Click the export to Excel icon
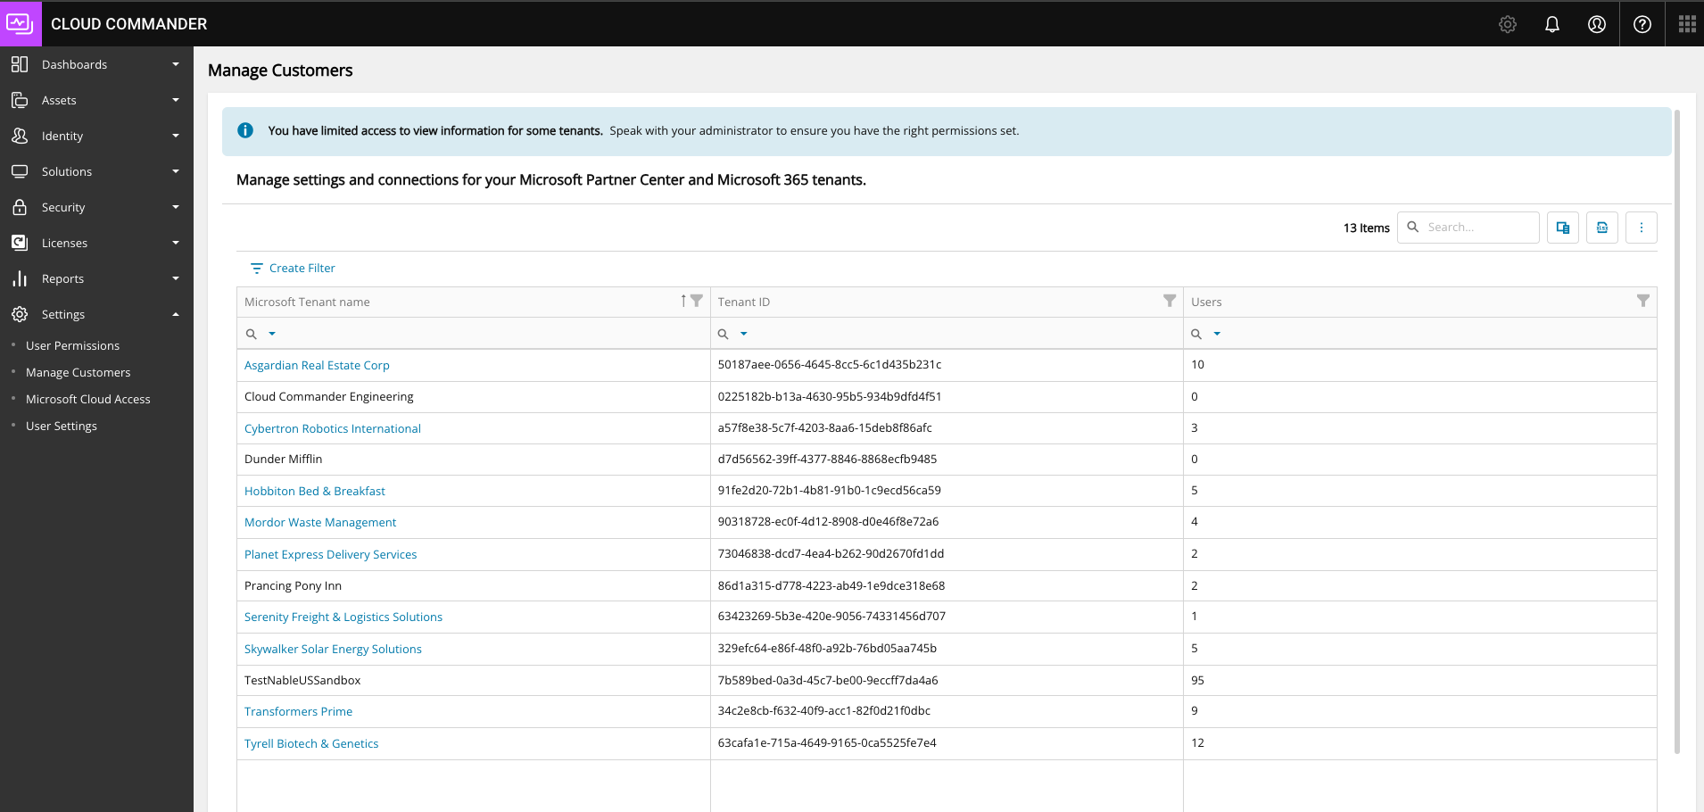The width and height of the screenshot is (1704, 812). point(1601,227)
